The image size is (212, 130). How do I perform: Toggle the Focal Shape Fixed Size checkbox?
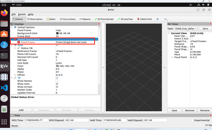[x=191, y=49]
